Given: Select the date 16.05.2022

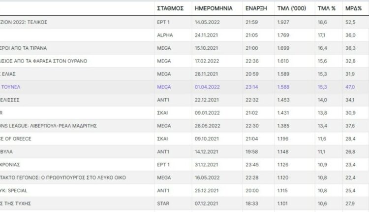Looking at the screenshot, I should pos(207,178).
